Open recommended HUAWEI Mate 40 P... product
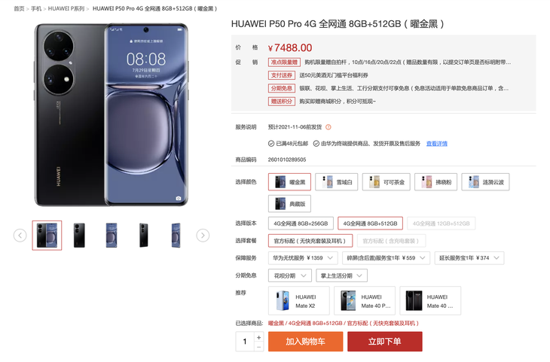550x362 pixels. (x=365, y=301)
